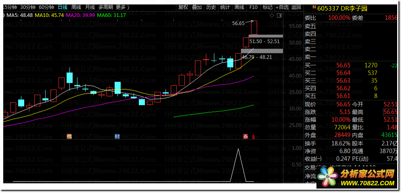Click the 今开 52.51 value
402x193 pixels.
pos(390,104)
